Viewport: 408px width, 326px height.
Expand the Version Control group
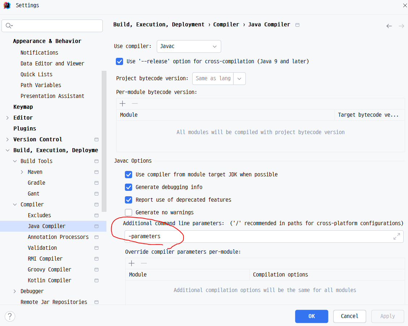[x=8, y=140]
